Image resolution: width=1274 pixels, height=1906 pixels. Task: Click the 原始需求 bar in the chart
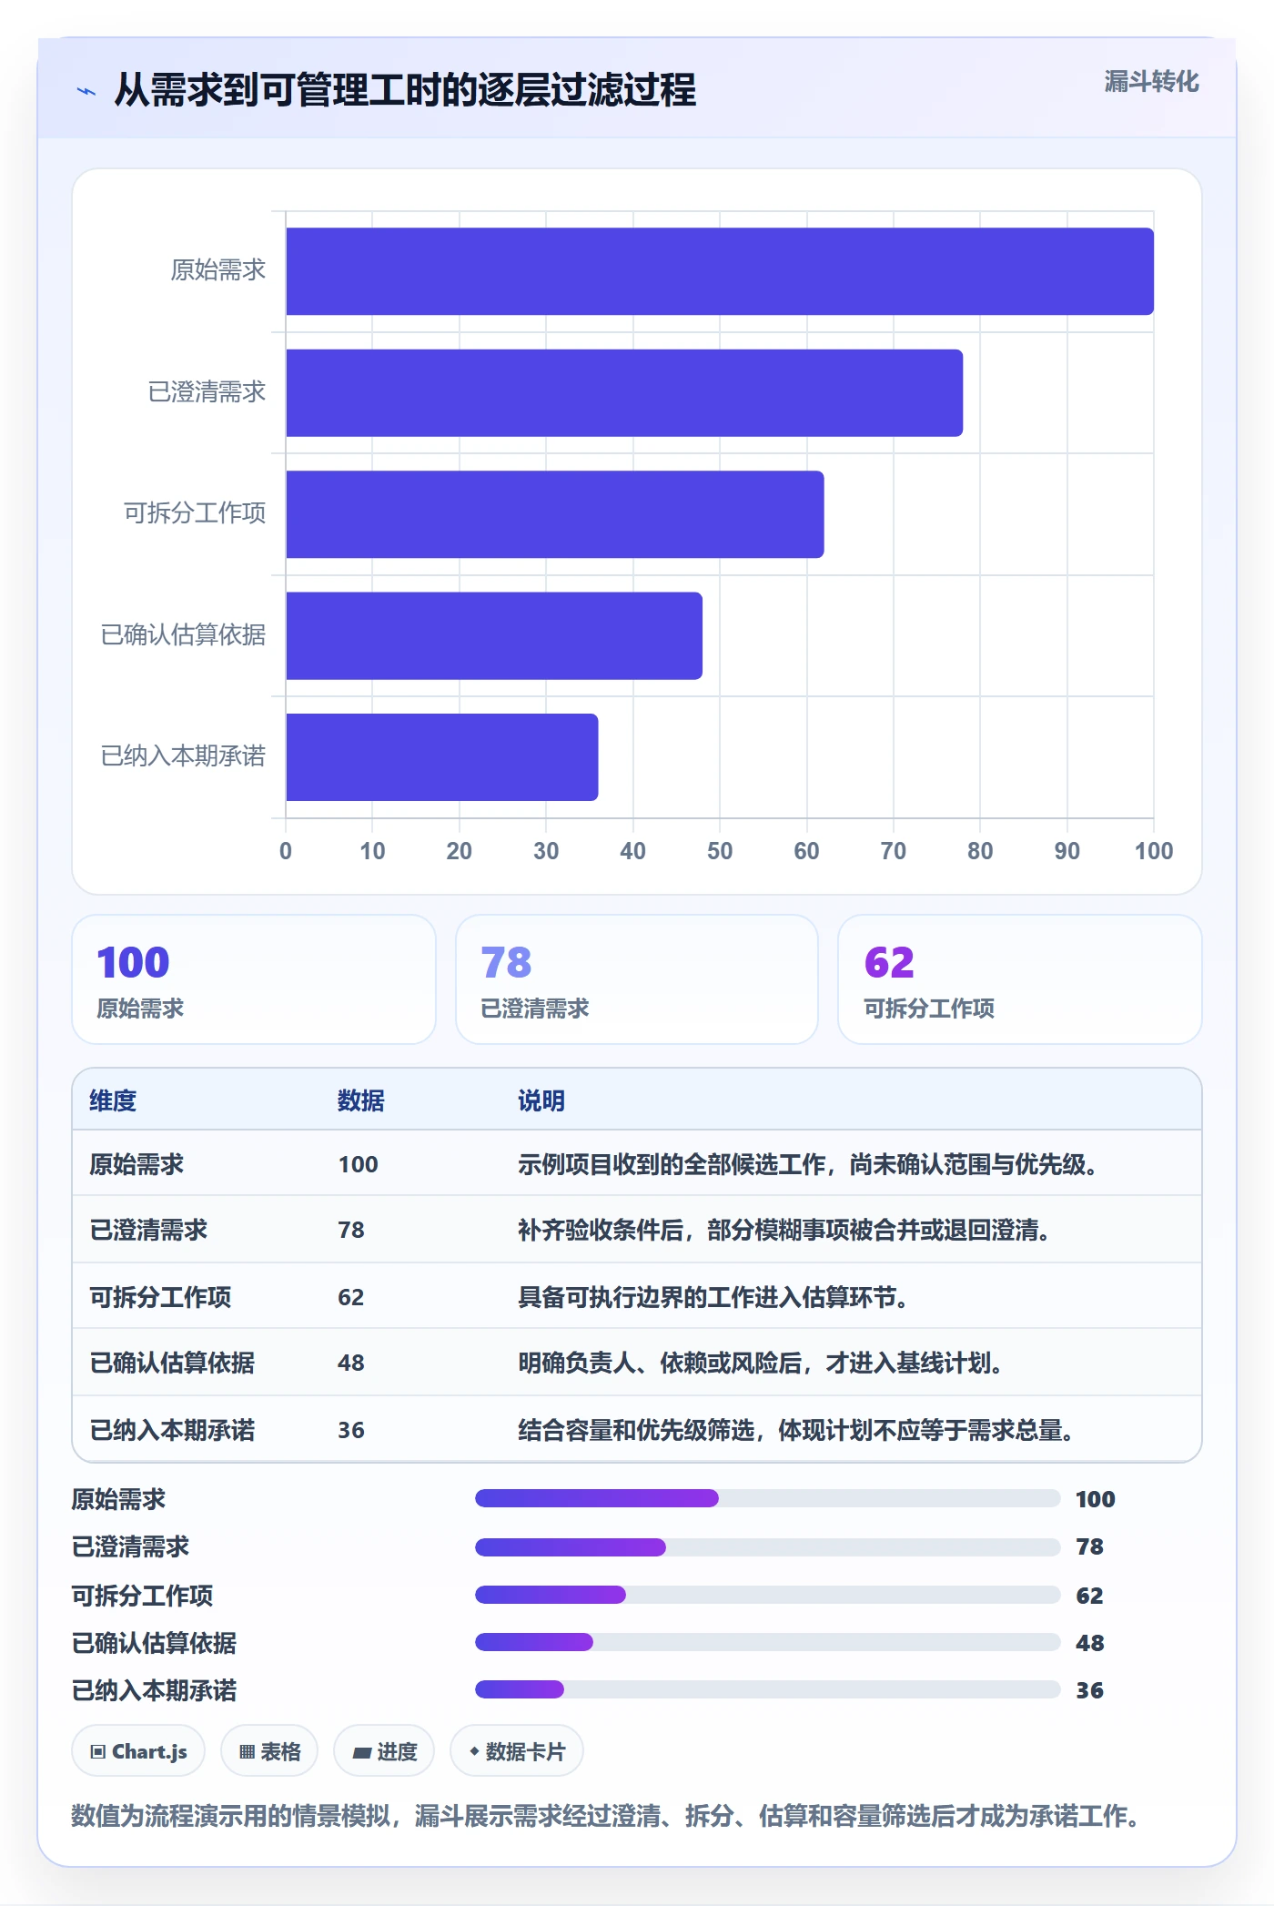pos(720,271)
